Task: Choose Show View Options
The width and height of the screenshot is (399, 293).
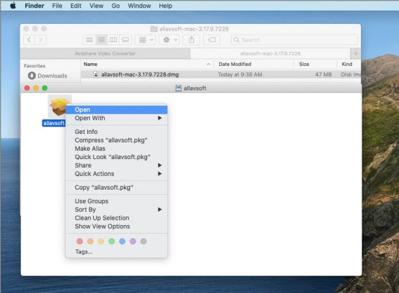Action: pyautogui.click(x=116, y=226)
